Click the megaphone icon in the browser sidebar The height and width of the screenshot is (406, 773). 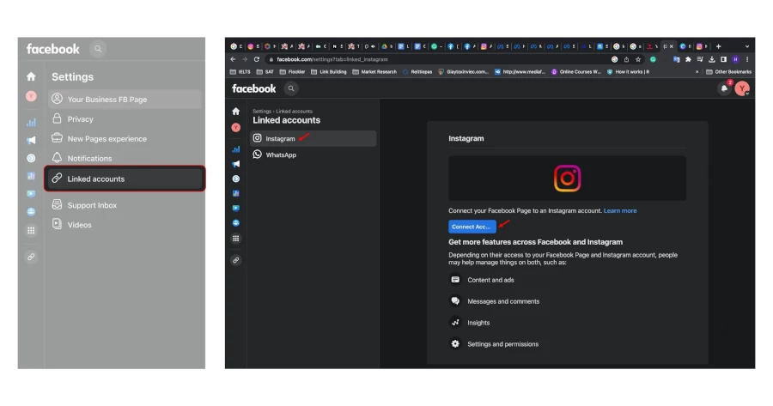pos(235,164)
